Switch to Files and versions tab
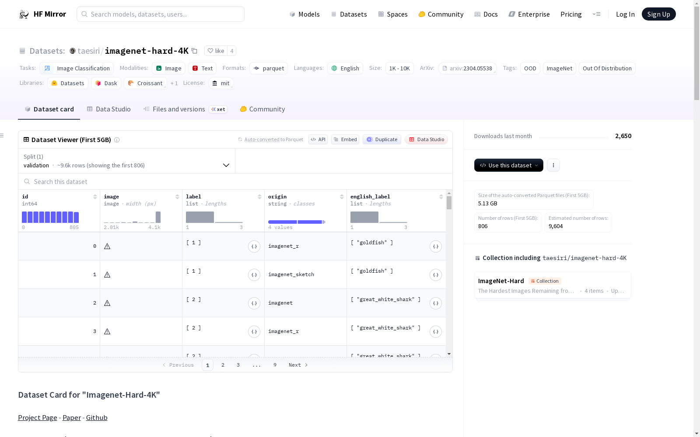 click(185, 109)
